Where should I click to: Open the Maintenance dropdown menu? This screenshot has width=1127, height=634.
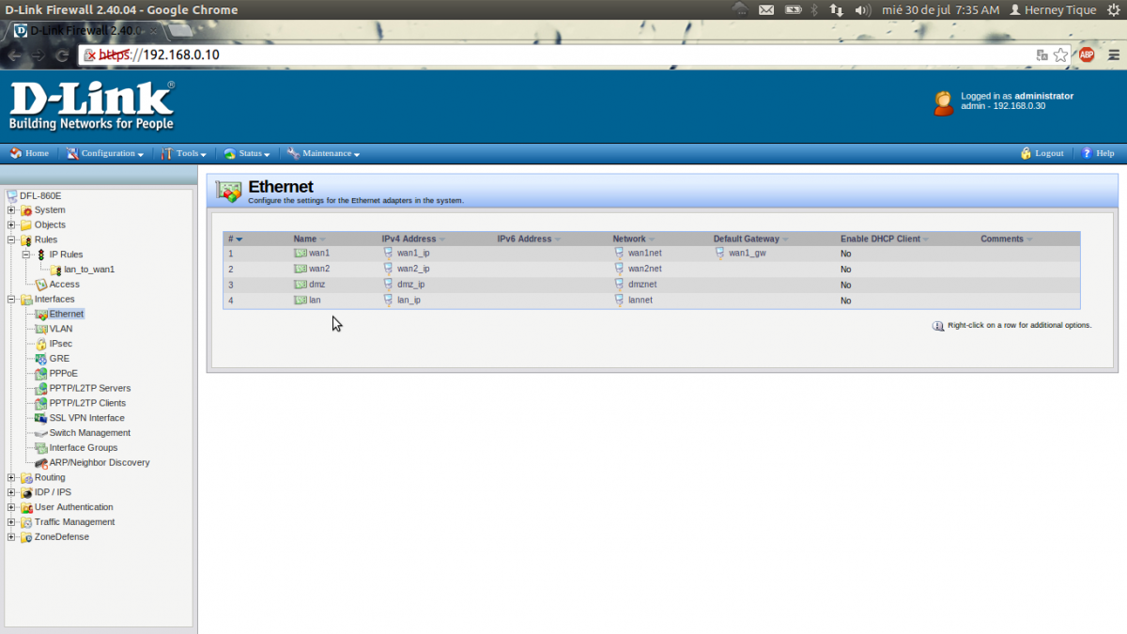click(323, 153)
